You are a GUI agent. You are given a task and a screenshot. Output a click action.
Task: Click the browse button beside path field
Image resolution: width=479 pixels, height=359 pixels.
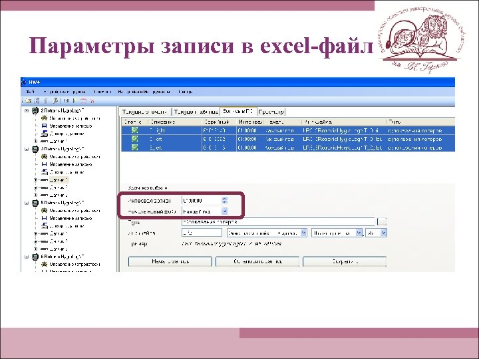(382, 221)
